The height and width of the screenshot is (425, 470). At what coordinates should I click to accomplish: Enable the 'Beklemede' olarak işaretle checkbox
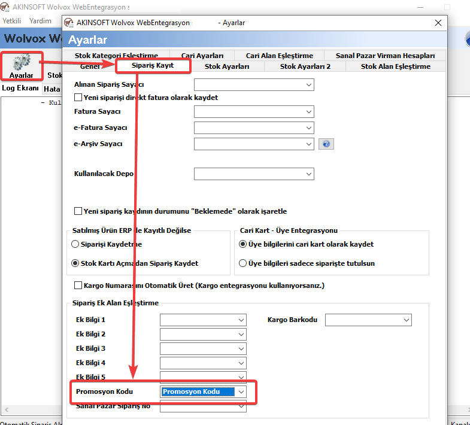(78, 211)
